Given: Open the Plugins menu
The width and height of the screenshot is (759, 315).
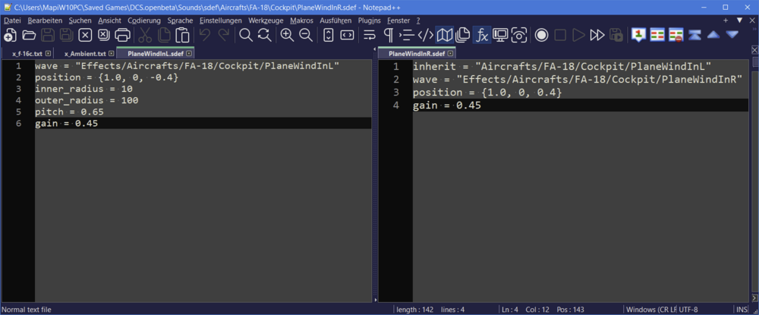Looking at the screenshot, I should click(x=370, y=20).
